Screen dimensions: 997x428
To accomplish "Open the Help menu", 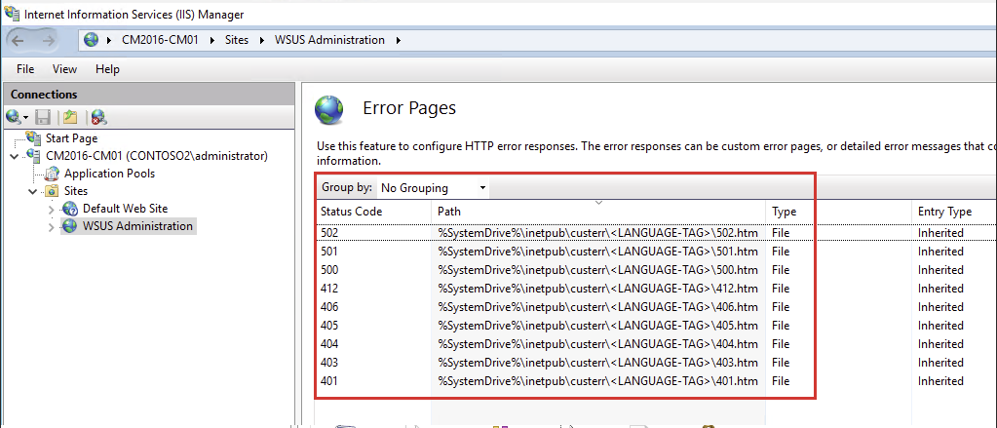I will [107, 69].
